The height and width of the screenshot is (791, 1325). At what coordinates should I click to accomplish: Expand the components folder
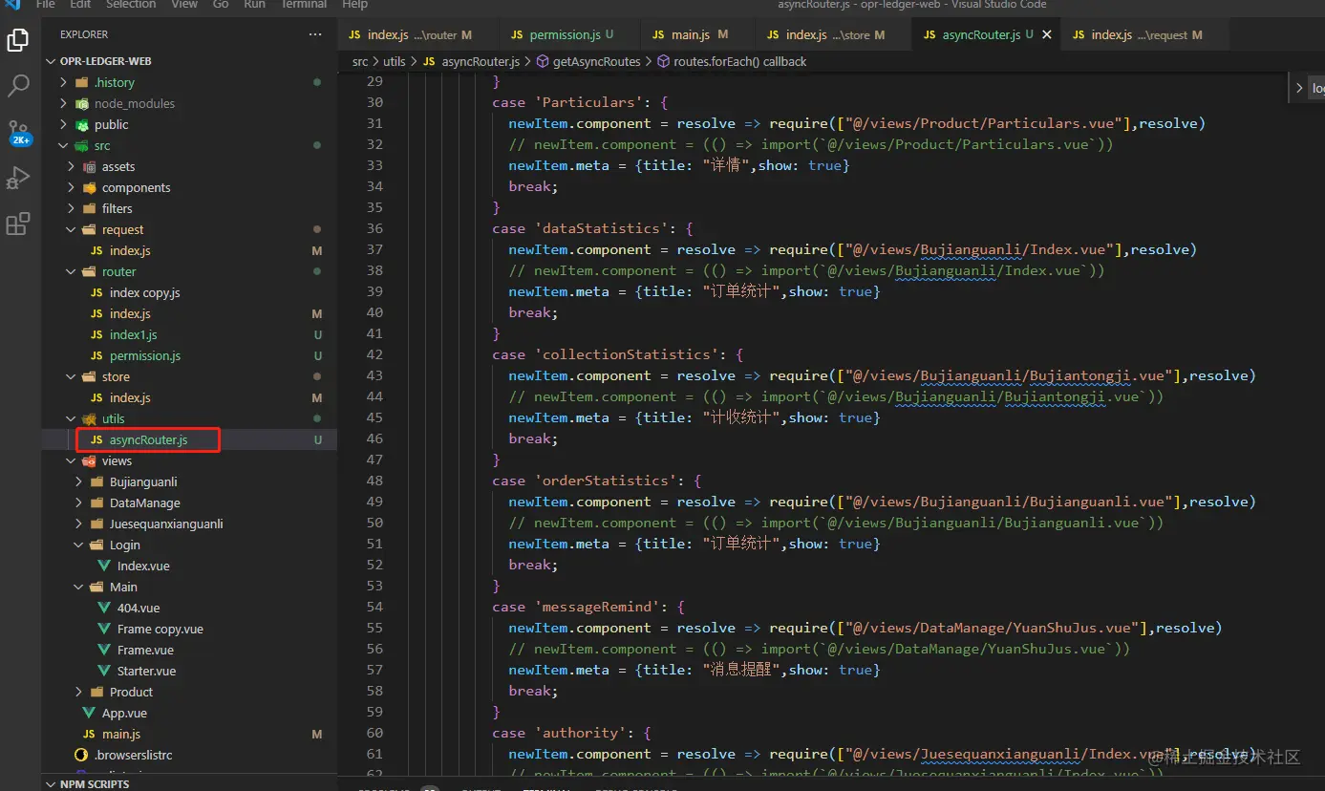189,187
